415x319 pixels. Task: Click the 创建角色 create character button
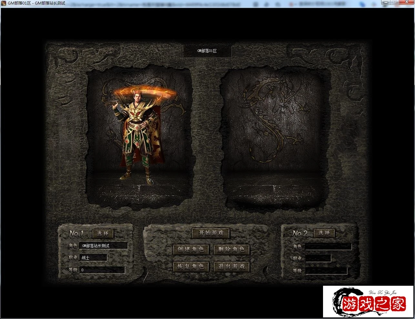[191, 249]
